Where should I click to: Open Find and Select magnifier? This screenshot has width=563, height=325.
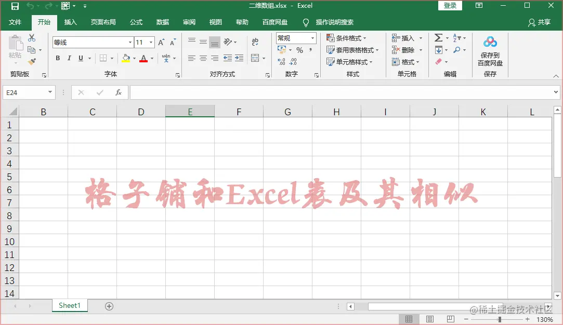coord(457,50)
